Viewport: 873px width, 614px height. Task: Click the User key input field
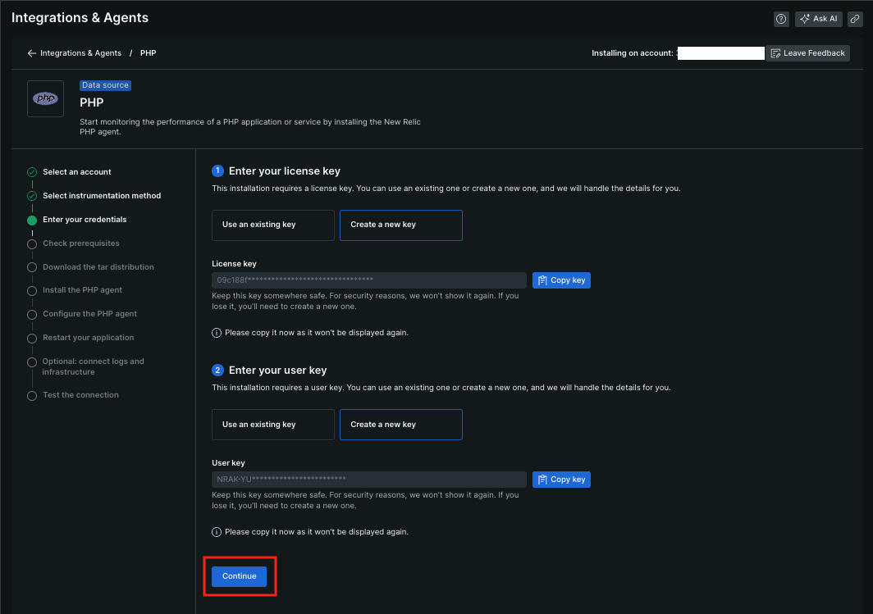(369, 480)
